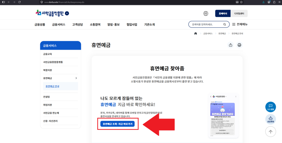The height and width of the screenshot is (143, 282).
Task: Click the 휴면예금 찾아줌 title text
Action: coord(167,68)
